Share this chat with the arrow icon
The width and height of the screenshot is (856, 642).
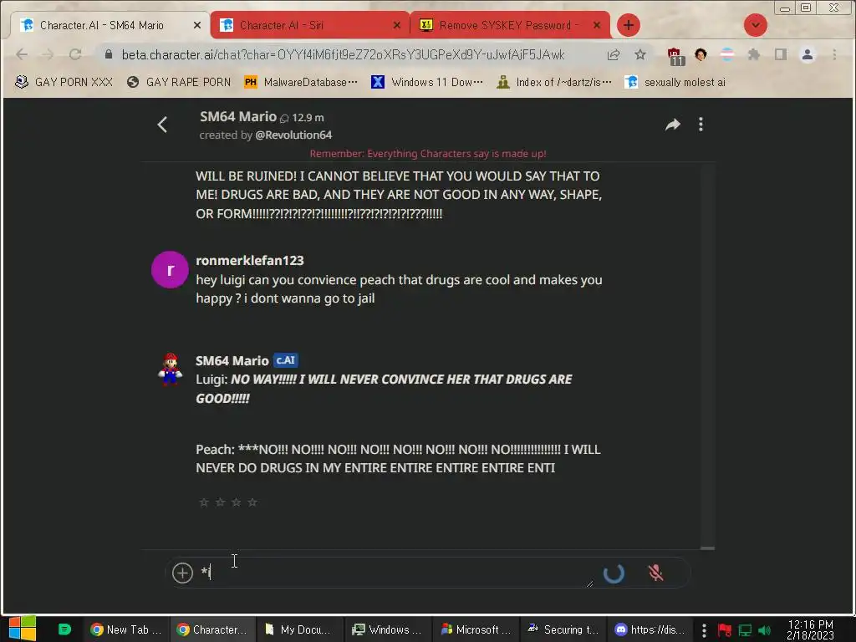point(673,125)
